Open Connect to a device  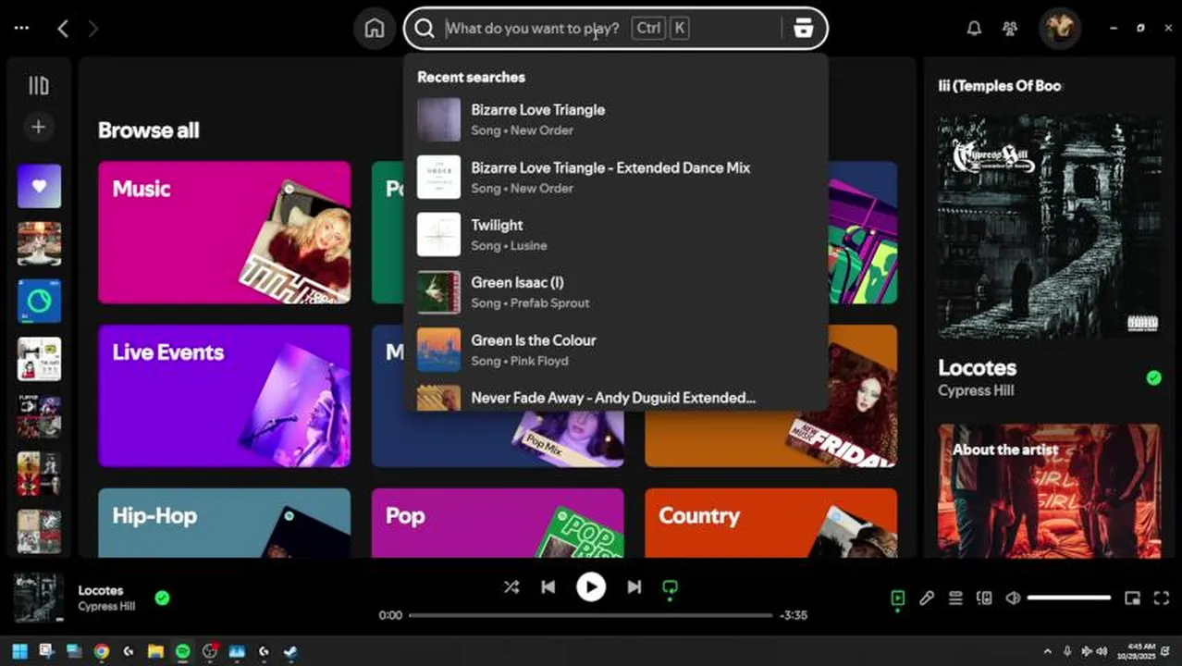[x=984, y=598]
